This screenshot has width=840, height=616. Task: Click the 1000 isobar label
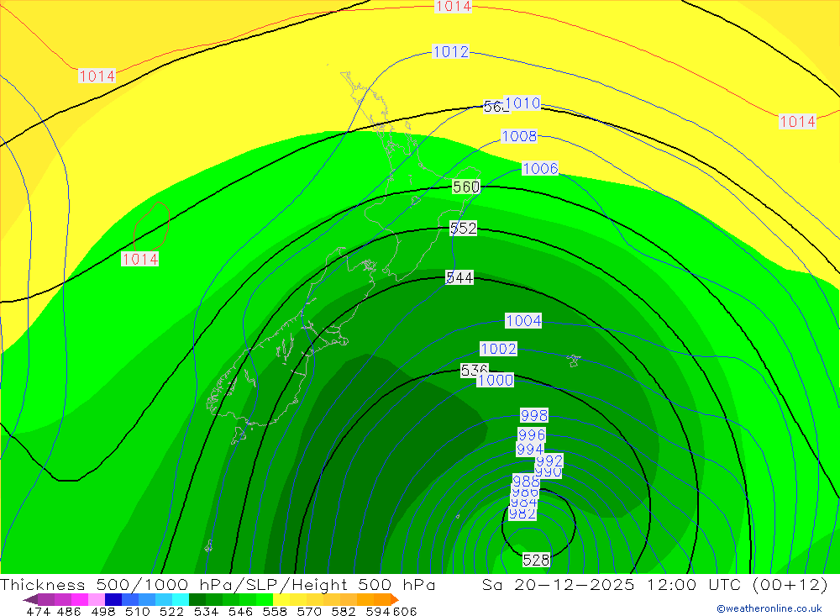click(496, 380)
